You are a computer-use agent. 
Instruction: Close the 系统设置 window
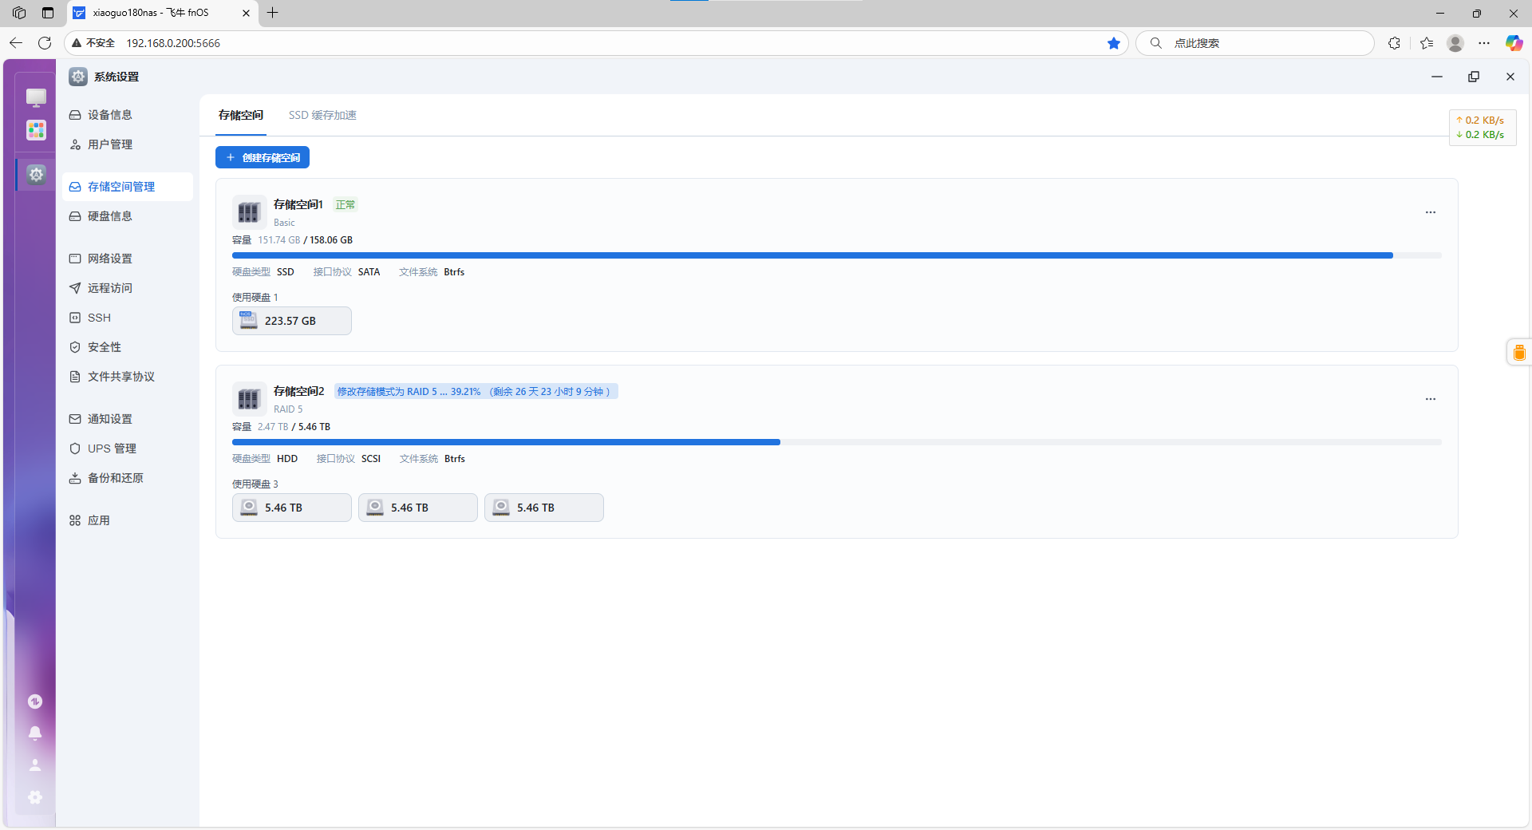point(1510,77)
